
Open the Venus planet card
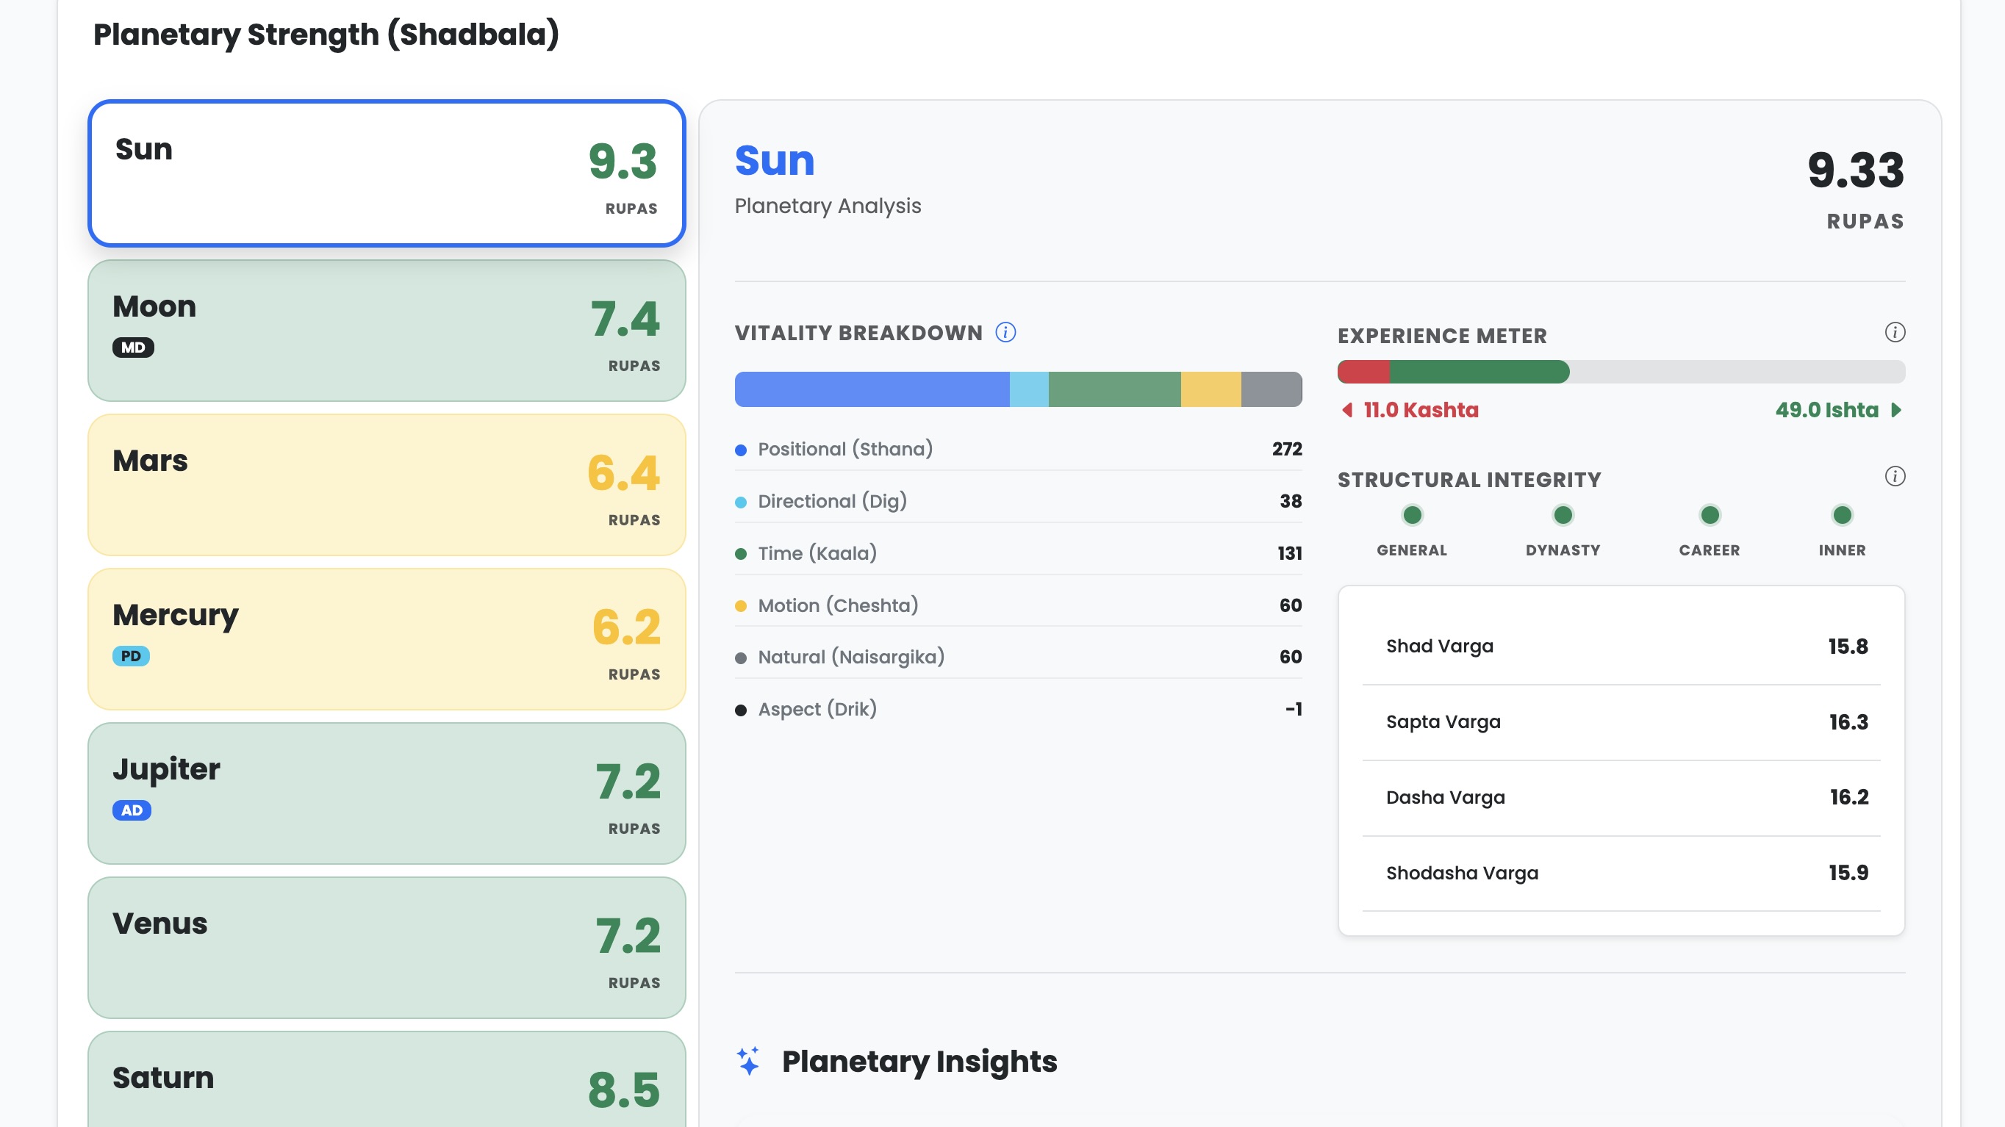(386, 947)
